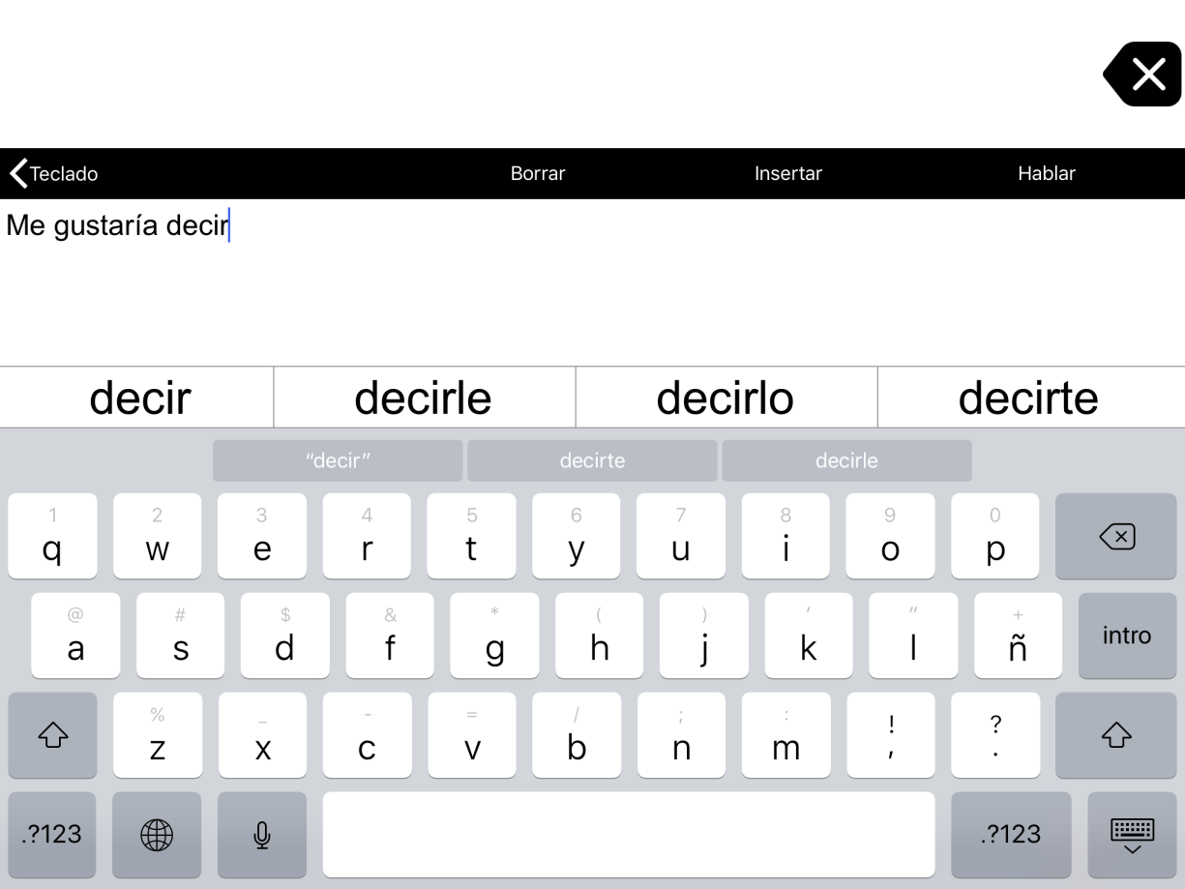The height and width of the screenshot is (889, 1185).
Task: Select the large prediction "decirlo"
Action: [x=726, y=398]
